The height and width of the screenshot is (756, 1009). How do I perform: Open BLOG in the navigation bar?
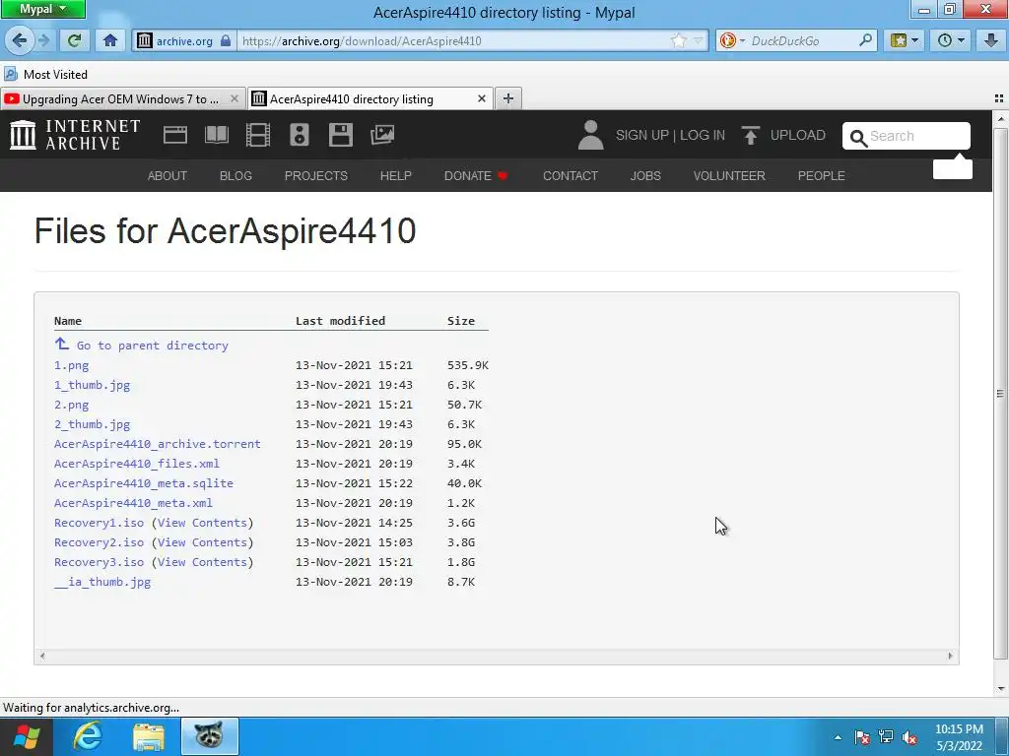[x=235, y=175]
